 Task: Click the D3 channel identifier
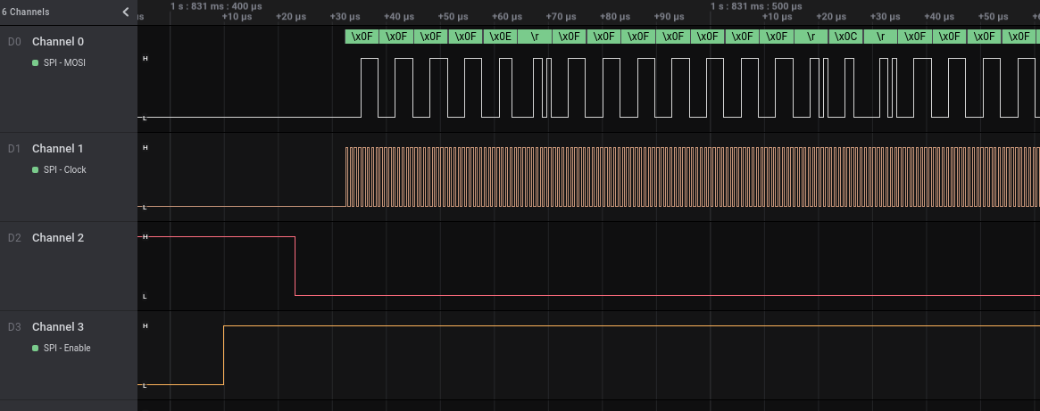(13, 327)
